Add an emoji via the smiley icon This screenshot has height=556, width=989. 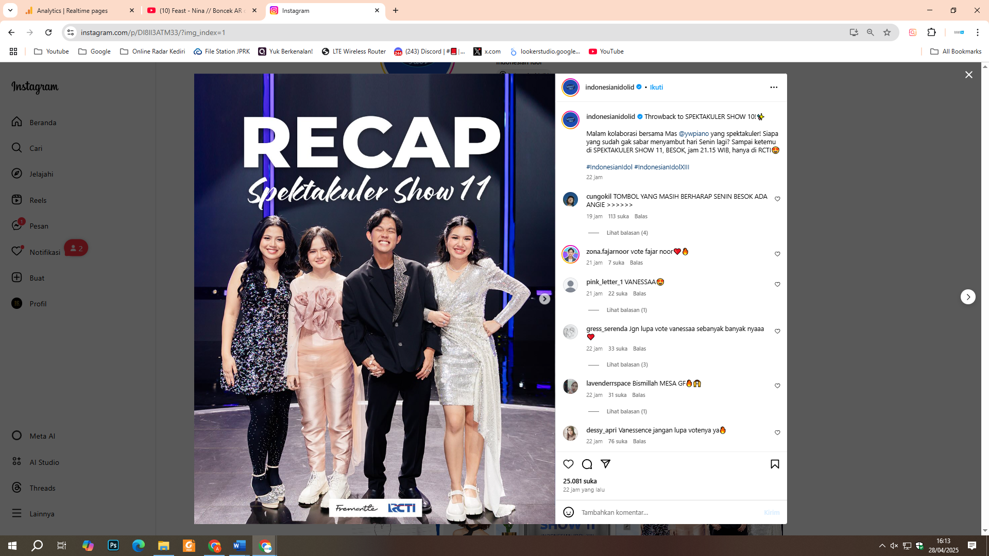pyautogui.click(x=568, y=512)
